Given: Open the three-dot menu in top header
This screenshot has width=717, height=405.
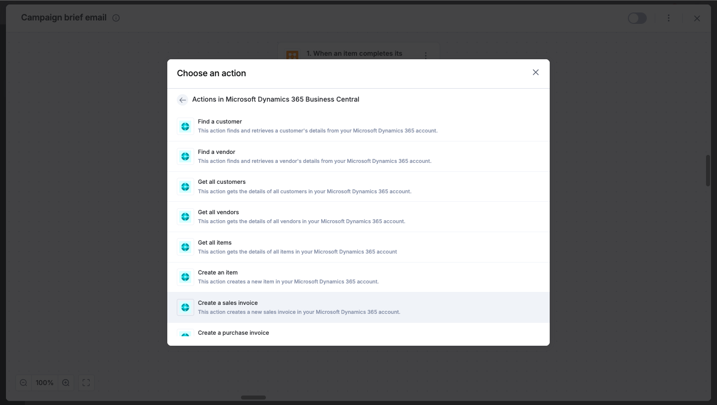Looking at the screenshot, I should point(669,18).
